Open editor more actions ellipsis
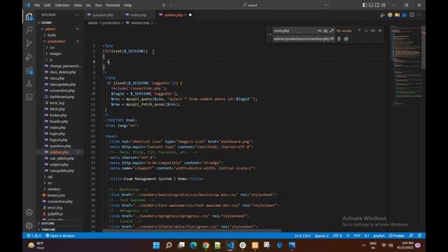448x252 pixels. pos(419,15)
